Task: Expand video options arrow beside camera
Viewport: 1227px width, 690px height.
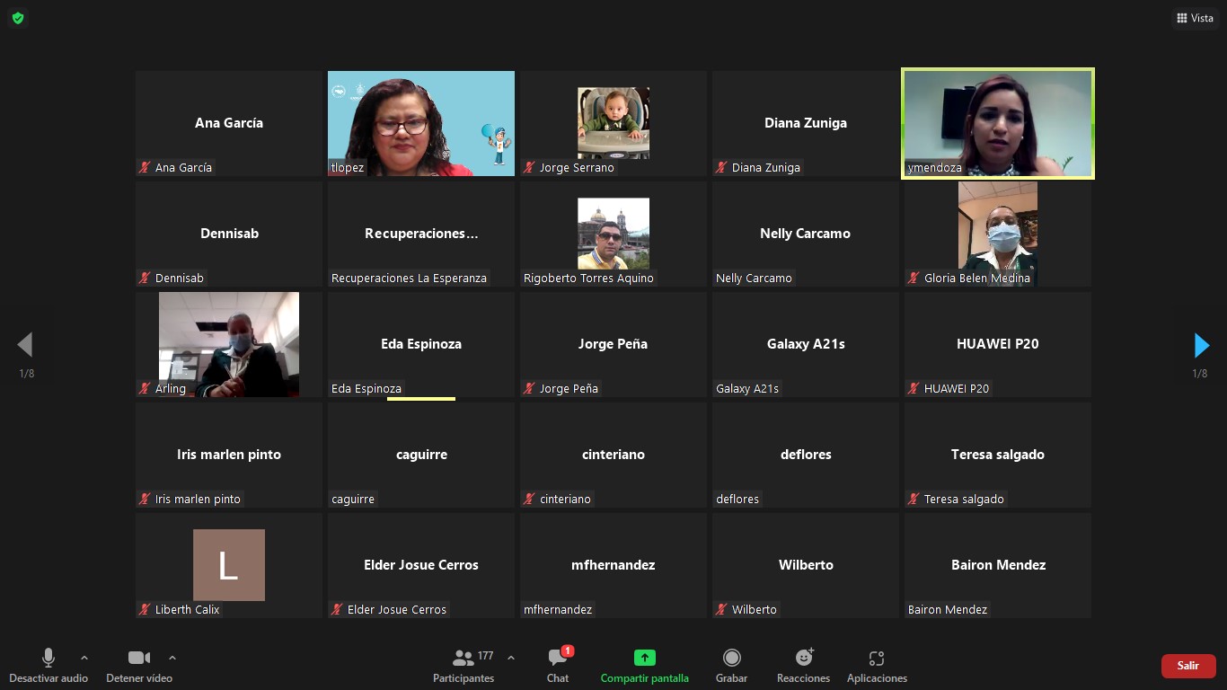Action: pyautogui.click(x=172, y=658)
